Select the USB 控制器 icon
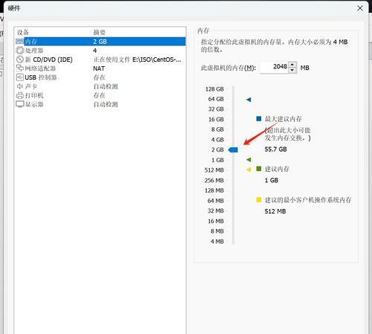 [20, 77]
